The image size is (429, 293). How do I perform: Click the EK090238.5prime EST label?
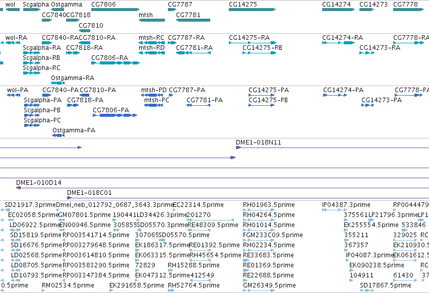point(377,265)
